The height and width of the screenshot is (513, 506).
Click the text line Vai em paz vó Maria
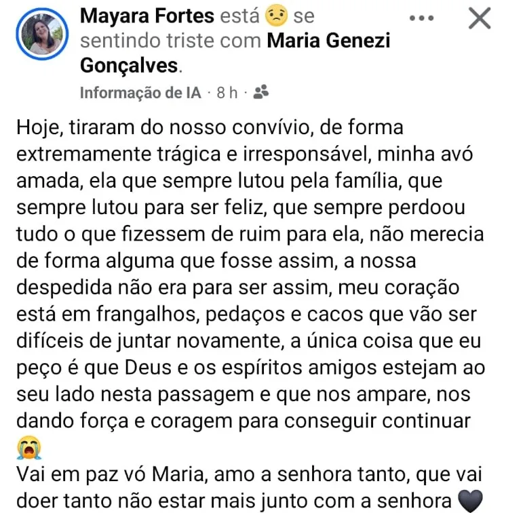click(249, 474)
